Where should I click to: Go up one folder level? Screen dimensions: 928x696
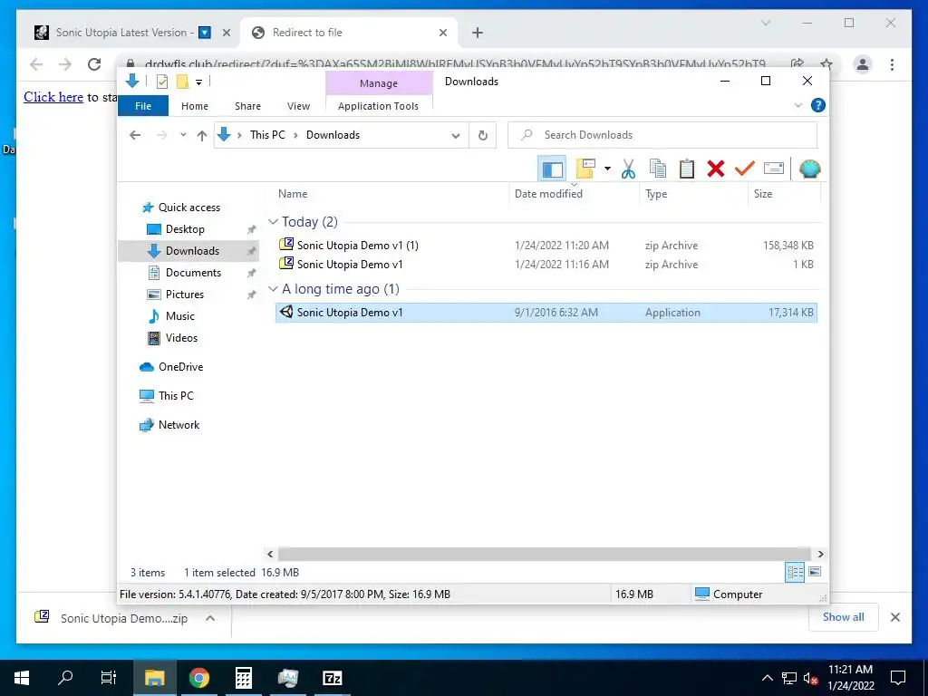(x=202, y=136)
